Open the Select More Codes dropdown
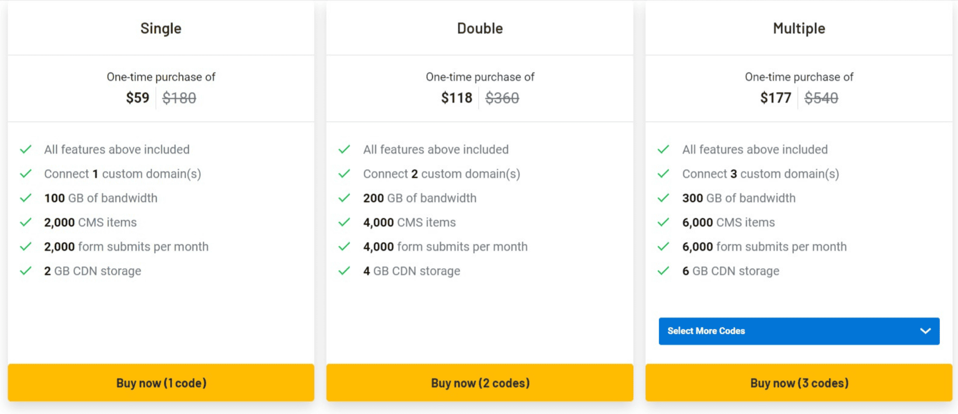Viewport: 958px width, 414px height. coord(799,331)
